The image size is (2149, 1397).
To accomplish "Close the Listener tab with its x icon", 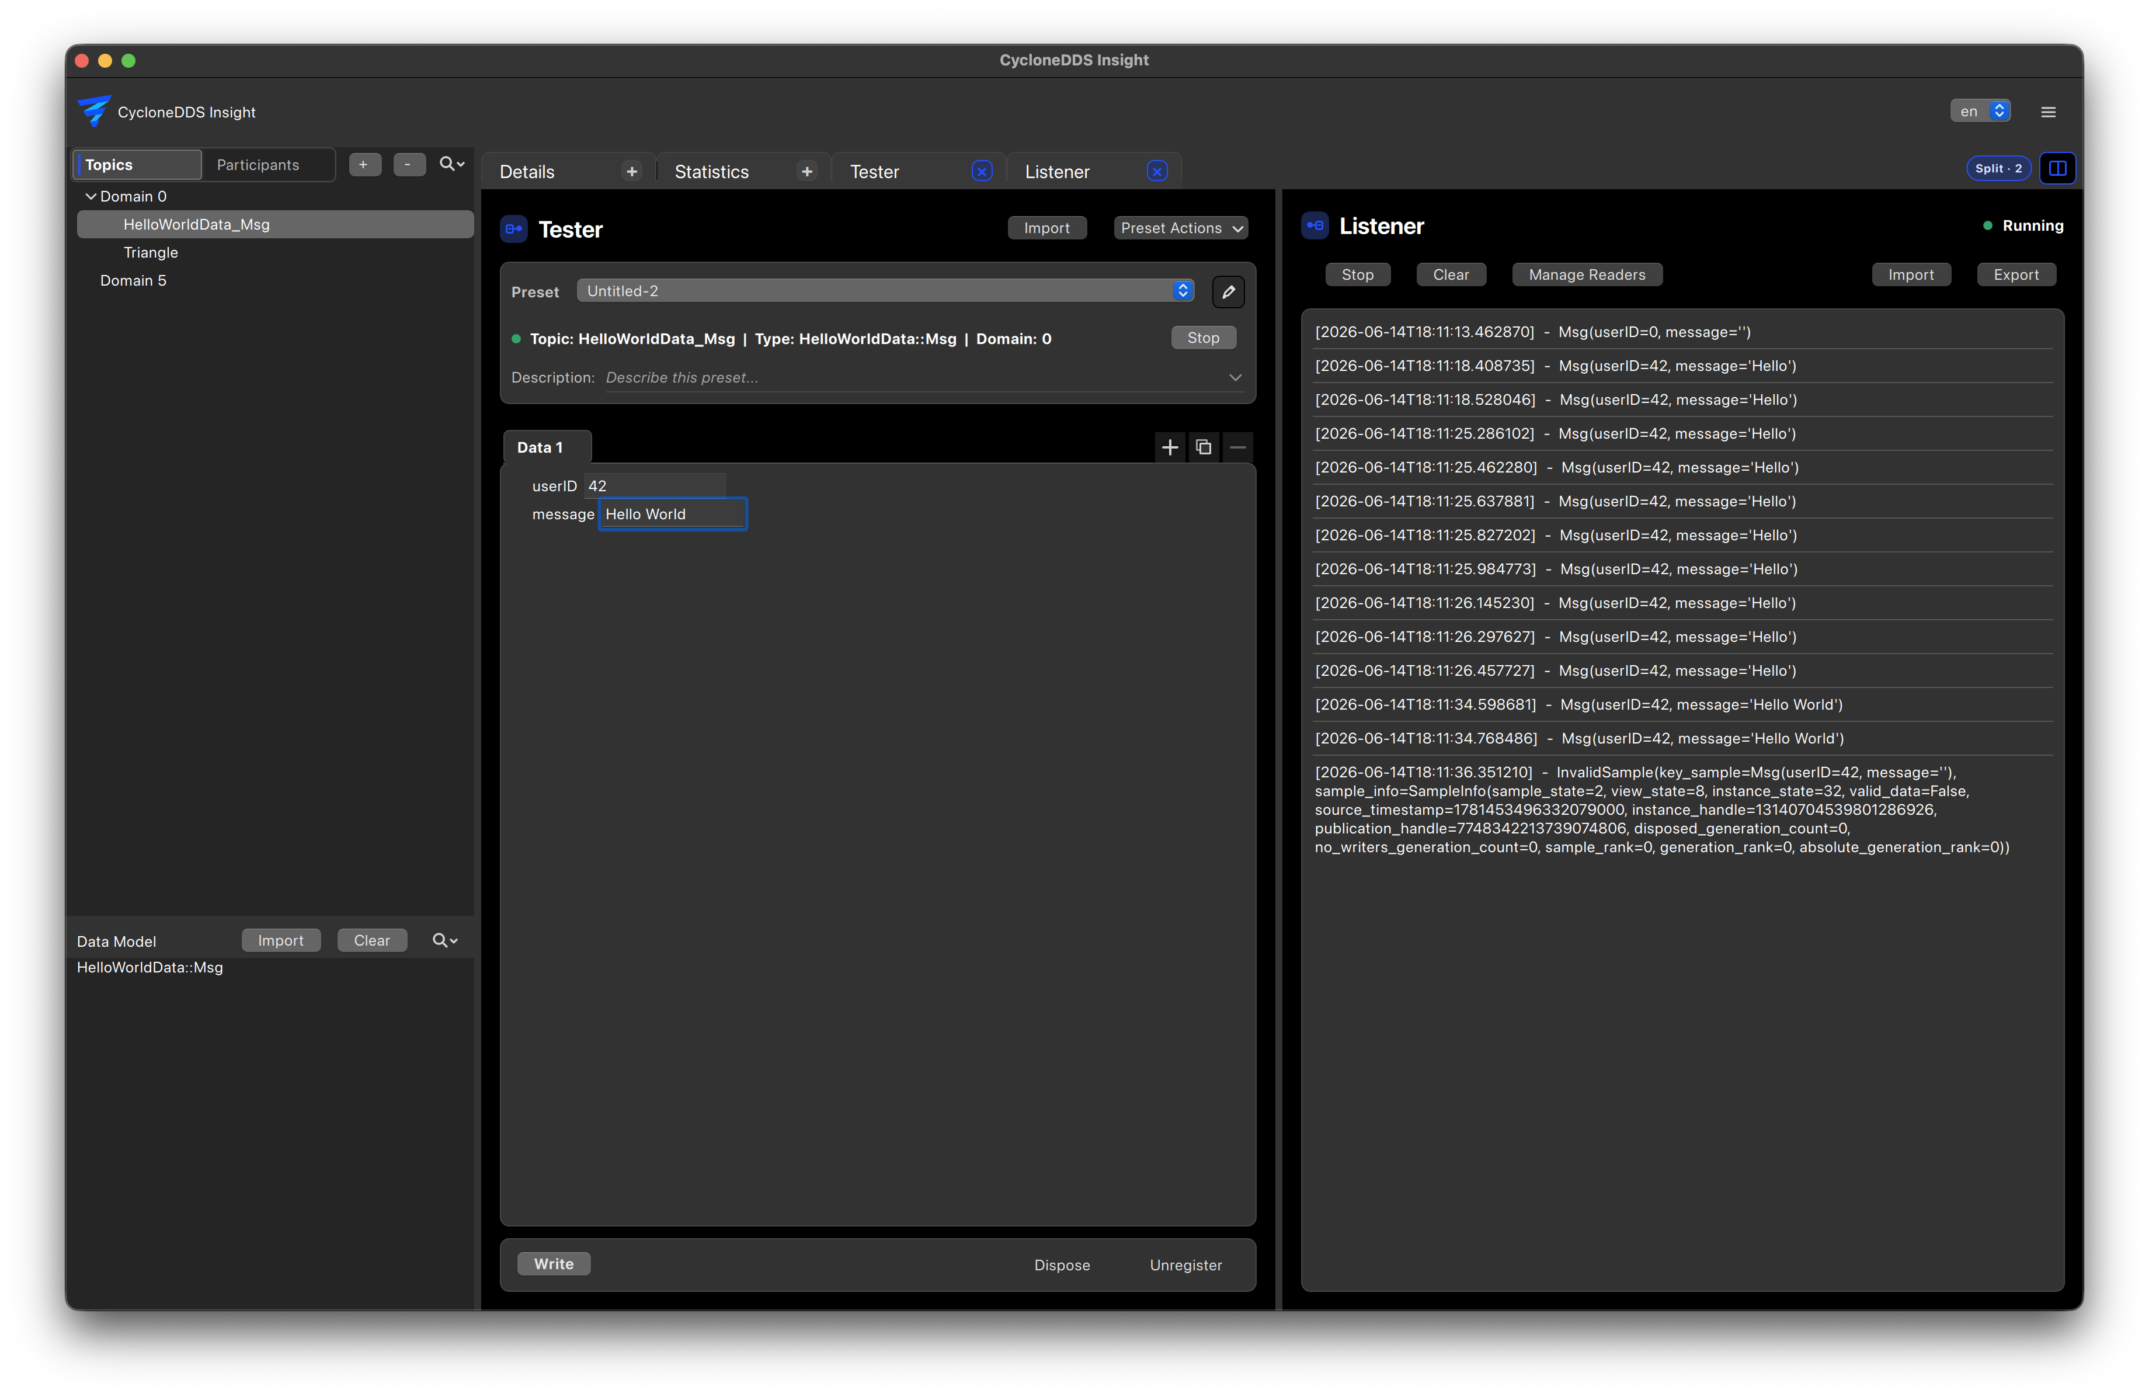I will pos(1157,172).
